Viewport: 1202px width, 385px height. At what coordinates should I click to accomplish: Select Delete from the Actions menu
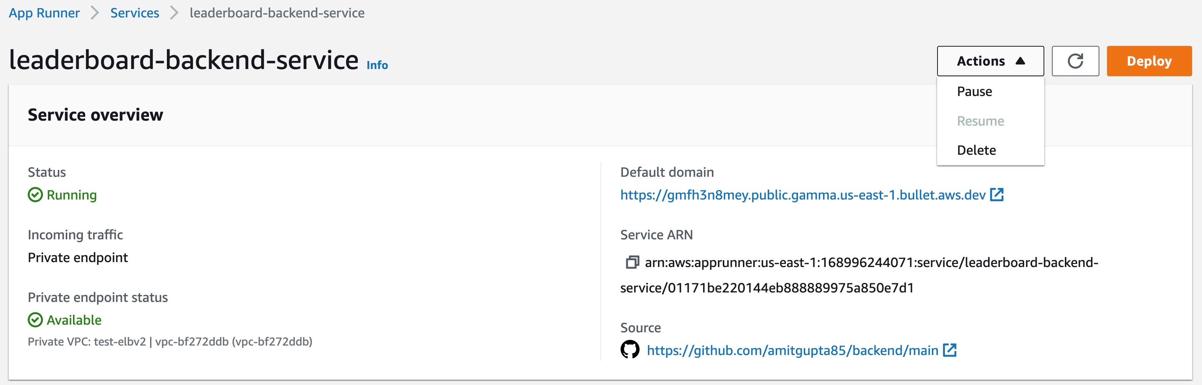click(x=990, y=150)
